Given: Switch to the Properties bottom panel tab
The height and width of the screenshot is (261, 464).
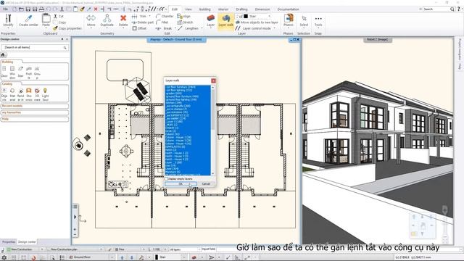Looking at the screenshot, I should pos(9,241).
